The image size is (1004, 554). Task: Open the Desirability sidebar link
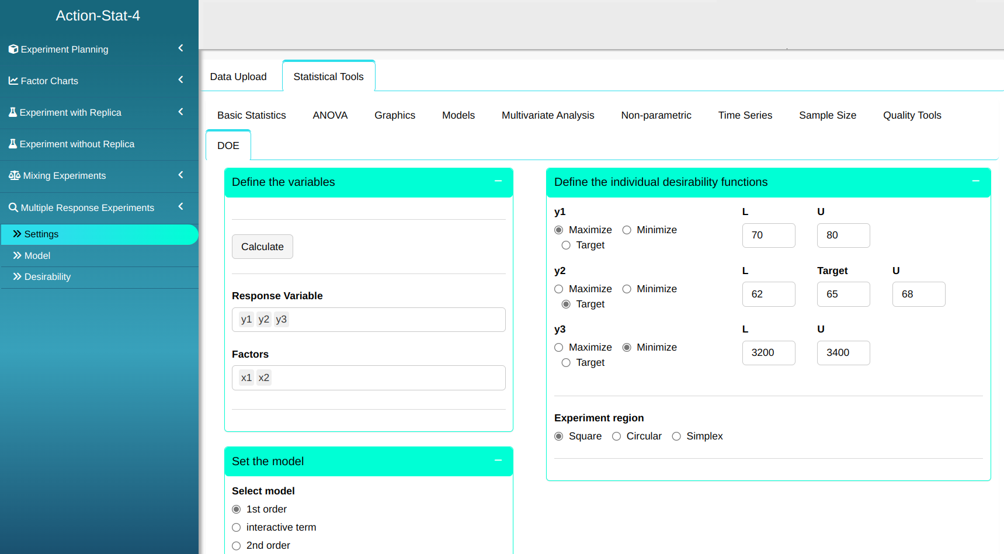[x=47, y=277]
